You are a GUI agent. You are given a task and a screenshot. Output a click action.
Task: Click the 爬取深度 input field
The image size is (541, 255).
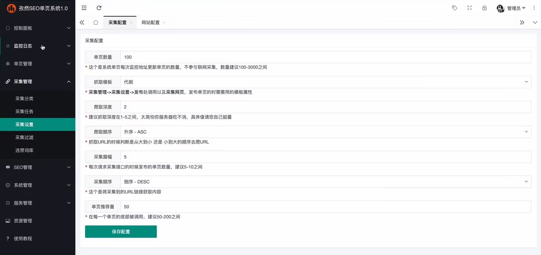326,107
